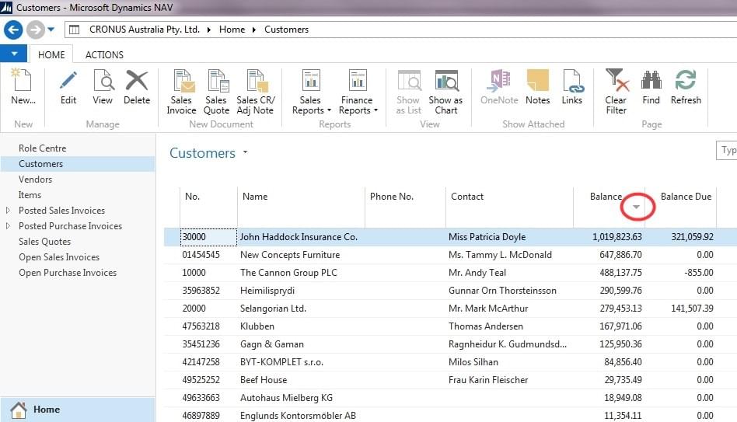Open the OneNote attachment icon
Image resolution: width=737 pixels, height=422 pixels.
coord(499,80)
